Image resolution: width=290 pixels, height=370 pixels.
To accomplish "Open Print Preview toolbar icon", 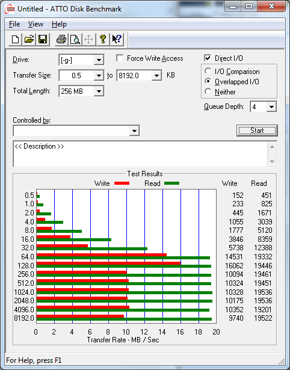I will pyautogui.click(x=75, y=39).
